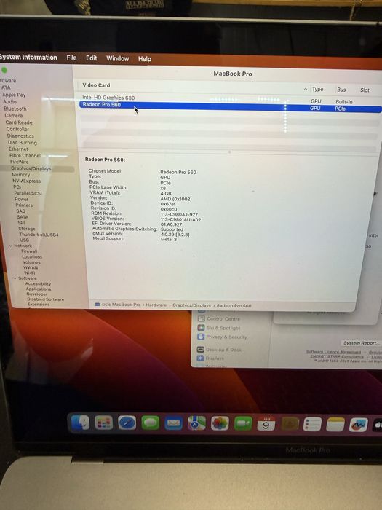Select Power in the sidebar
The image size is (382, 510).
(x=21, y=199)
